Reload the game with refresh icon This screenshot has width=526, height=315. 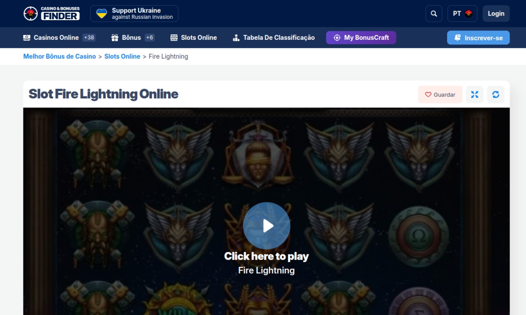[x=496, y=95]
